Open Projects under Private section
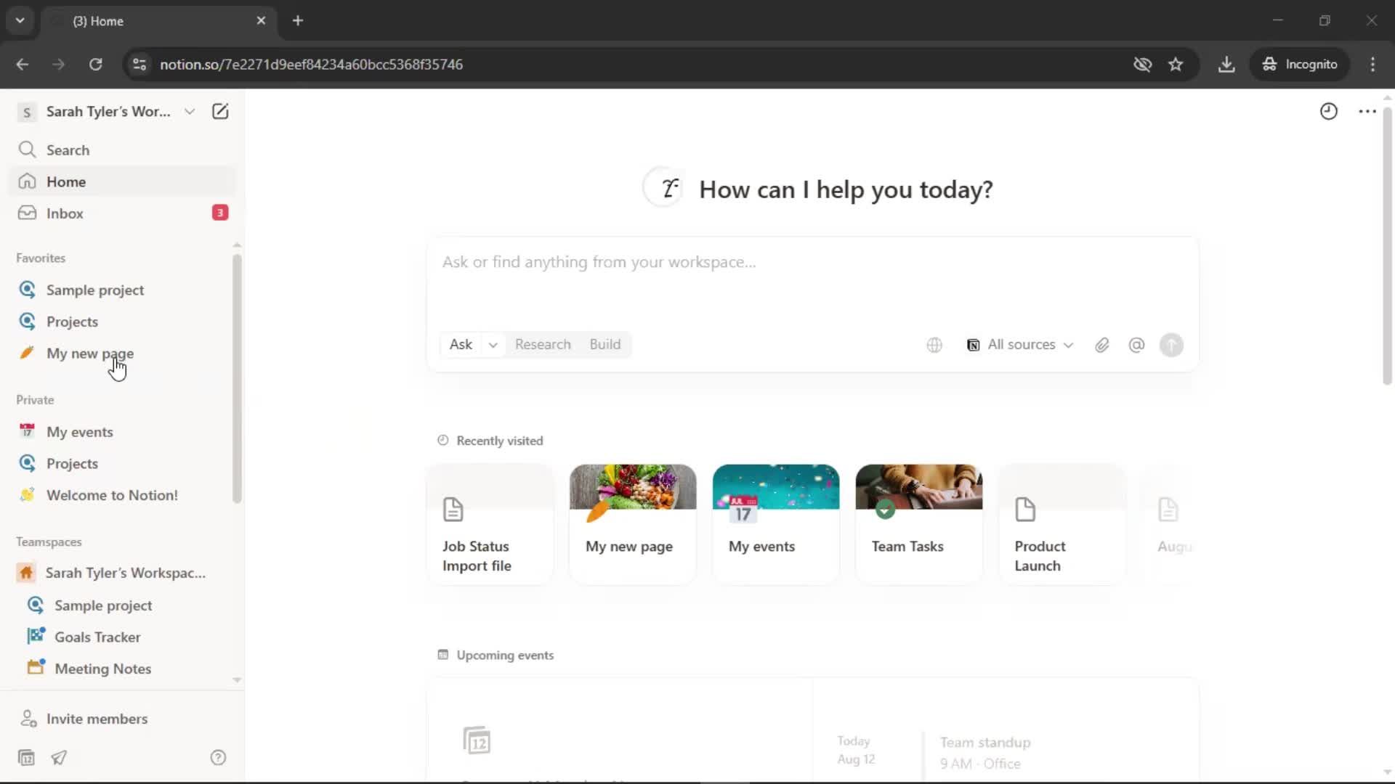Image resolution: width=1395 pixels, height=784 pixels. click(122, 463)
